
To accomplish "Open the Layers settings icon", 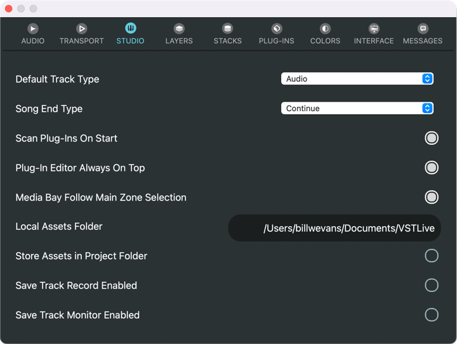I will coord(179,29).
